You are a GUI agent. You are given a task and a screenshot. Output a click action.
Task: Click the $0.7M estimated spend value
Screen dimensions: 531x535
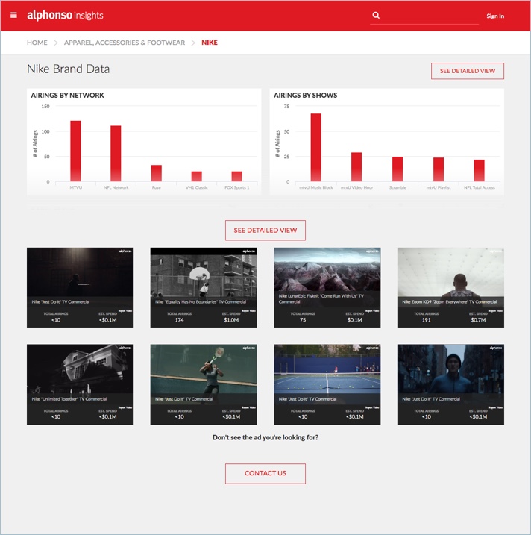[478, 320]
